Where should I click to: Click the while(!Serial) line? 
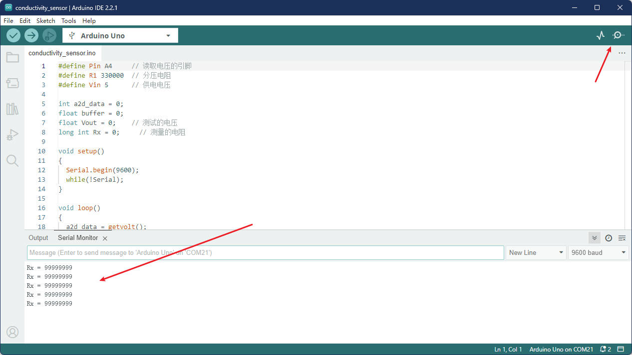tap(95, 179)
